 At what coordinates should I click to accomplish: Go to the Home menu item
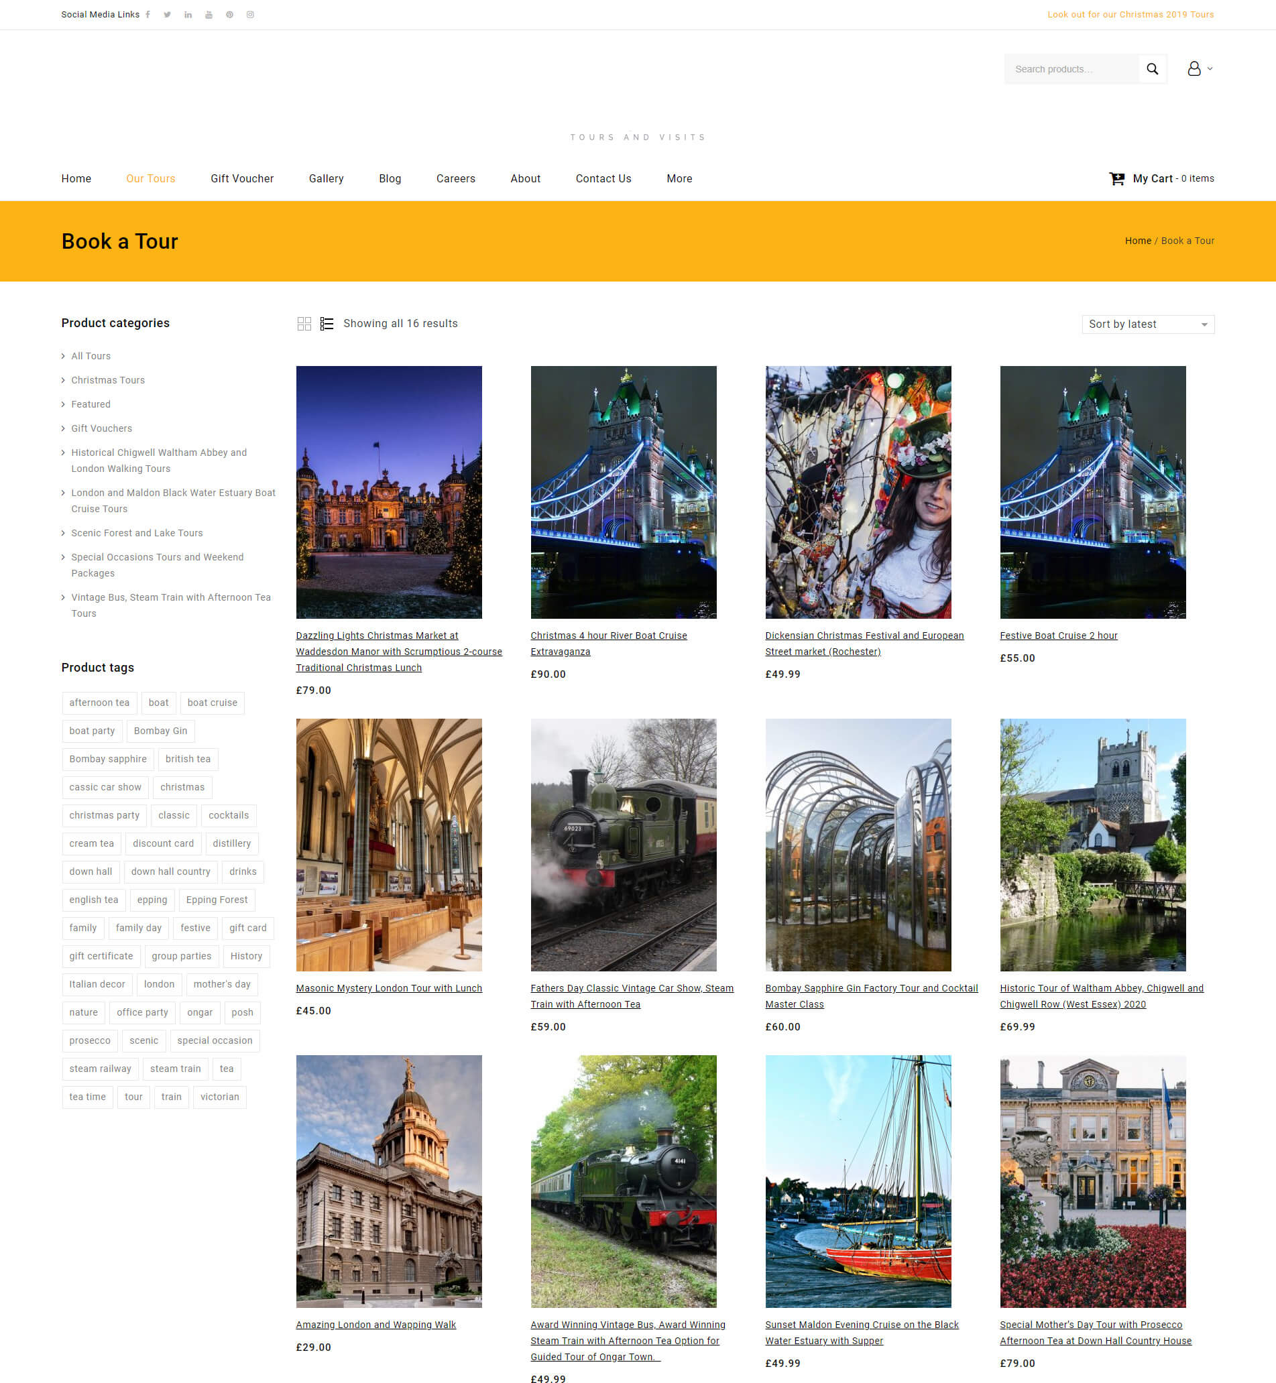(76, 179)
